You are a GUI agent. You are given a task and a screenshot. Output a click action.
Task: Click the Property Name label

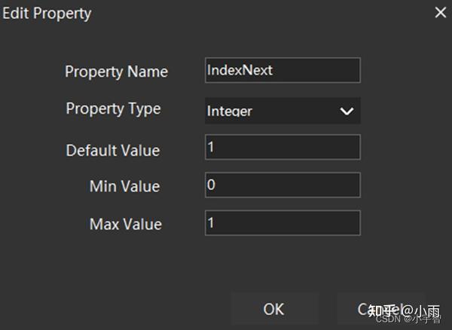116,72
